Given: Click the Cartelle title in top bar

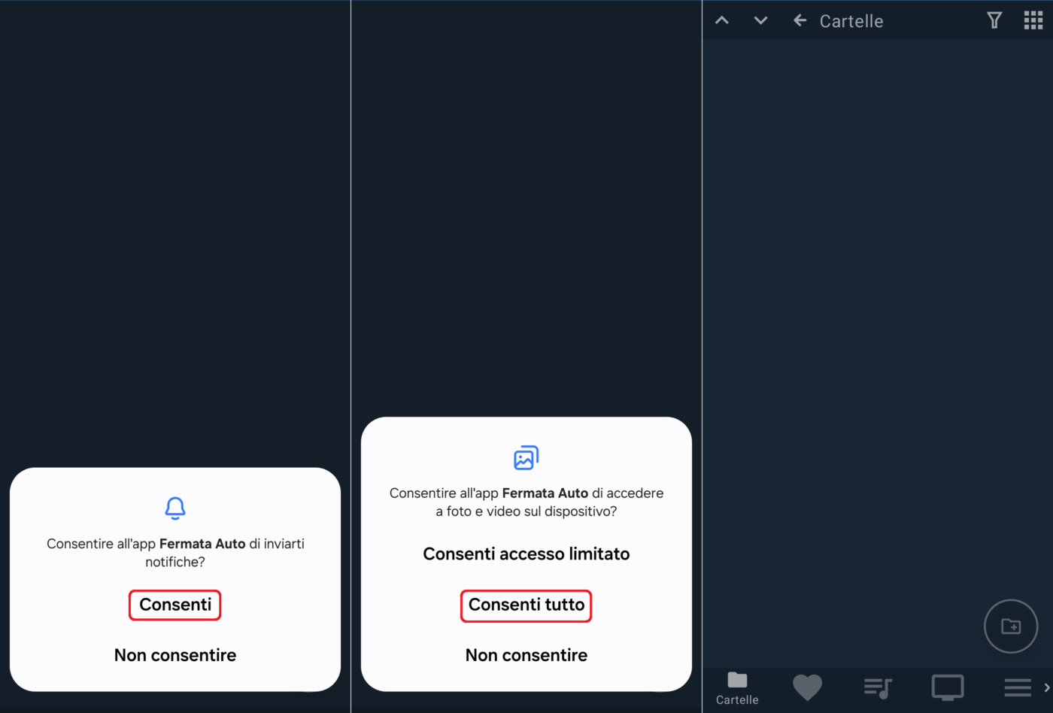Looking at the screenshot, I should pos(851,21).
